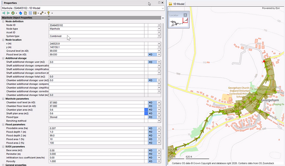Image resolution: width=285 pixels, height=166 pixels.
Task: Collapse the Additional storage section
Action: click(3, 58)
